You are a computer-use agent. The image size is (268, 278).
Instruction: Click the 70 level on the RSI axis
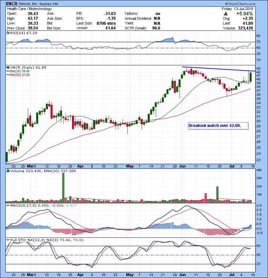tap(258, 42)
